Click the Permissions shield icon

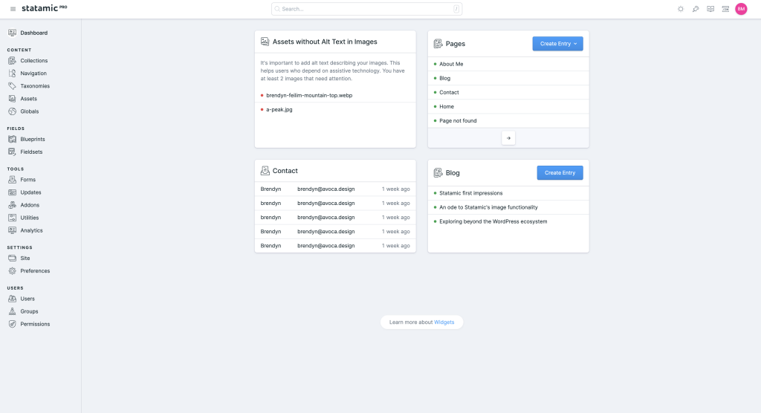tap(13, 324)
